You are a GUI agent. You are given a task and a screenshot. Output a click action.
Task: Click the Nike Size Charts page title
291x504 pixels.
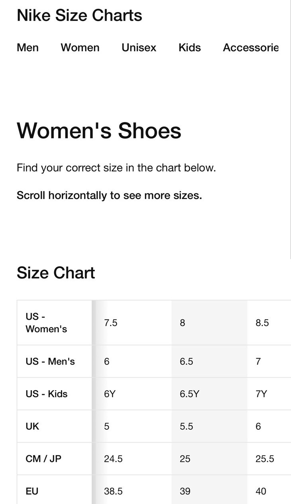pyautogui.click(x=79, y=16)
